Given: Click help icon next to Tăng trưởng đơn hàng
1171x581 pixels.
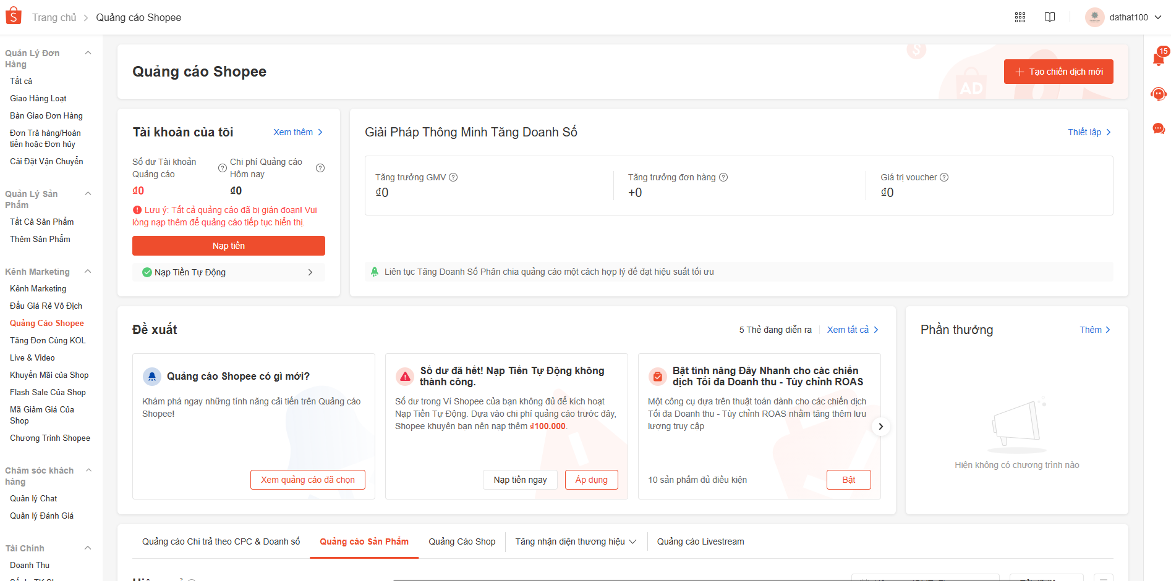Looking at the screenshot, I should 723,177.
